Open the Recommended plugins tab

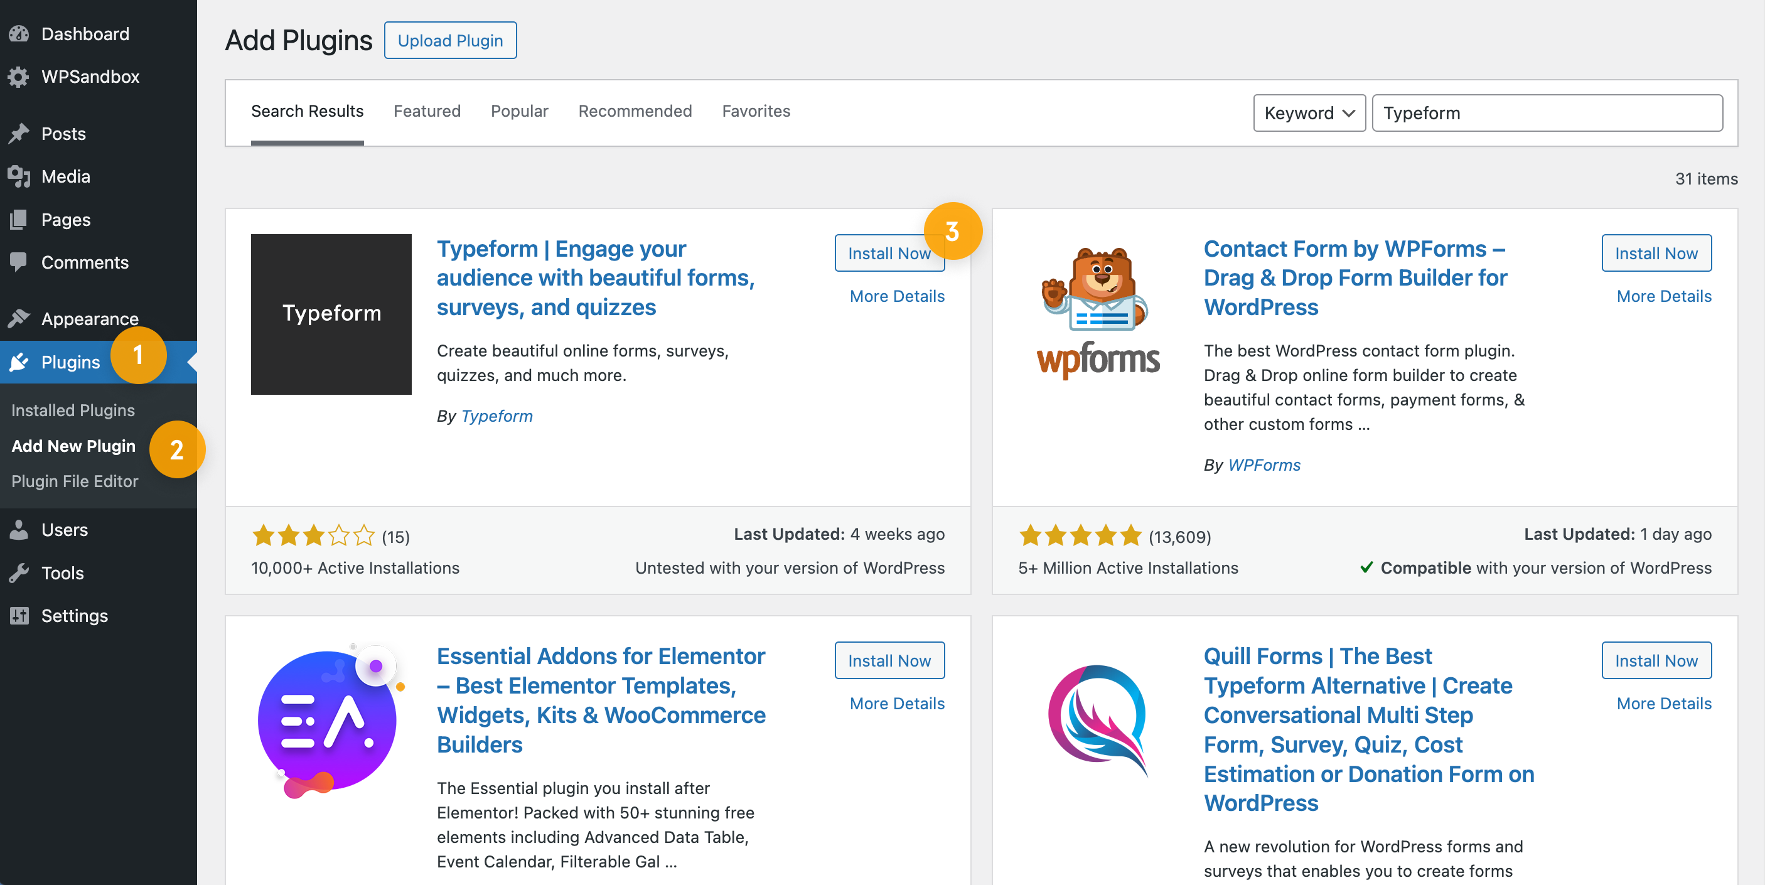(x=635, y=111)
